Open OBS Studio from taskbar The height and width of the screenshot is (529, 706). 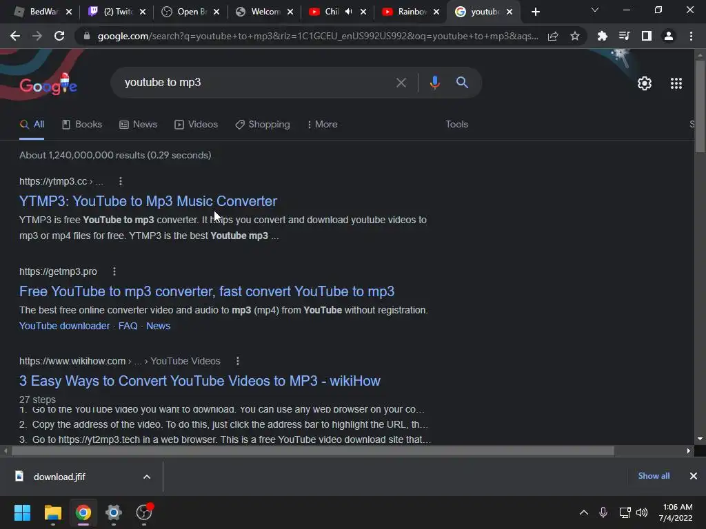pyautogui.click(x=144, y=512)
